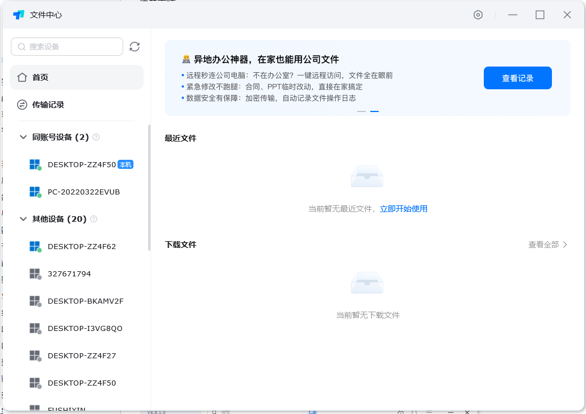Select the first banner page indicator
Image resolution: width=586 pixels, height=414 pixels.
point(361,111)
